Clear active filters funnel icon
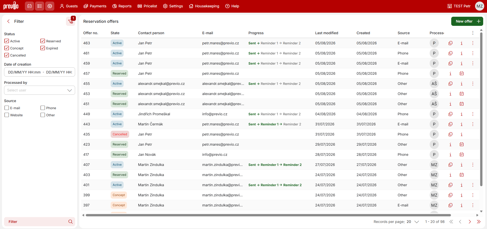This screenshot has height=229, width=487. [71, 22]
